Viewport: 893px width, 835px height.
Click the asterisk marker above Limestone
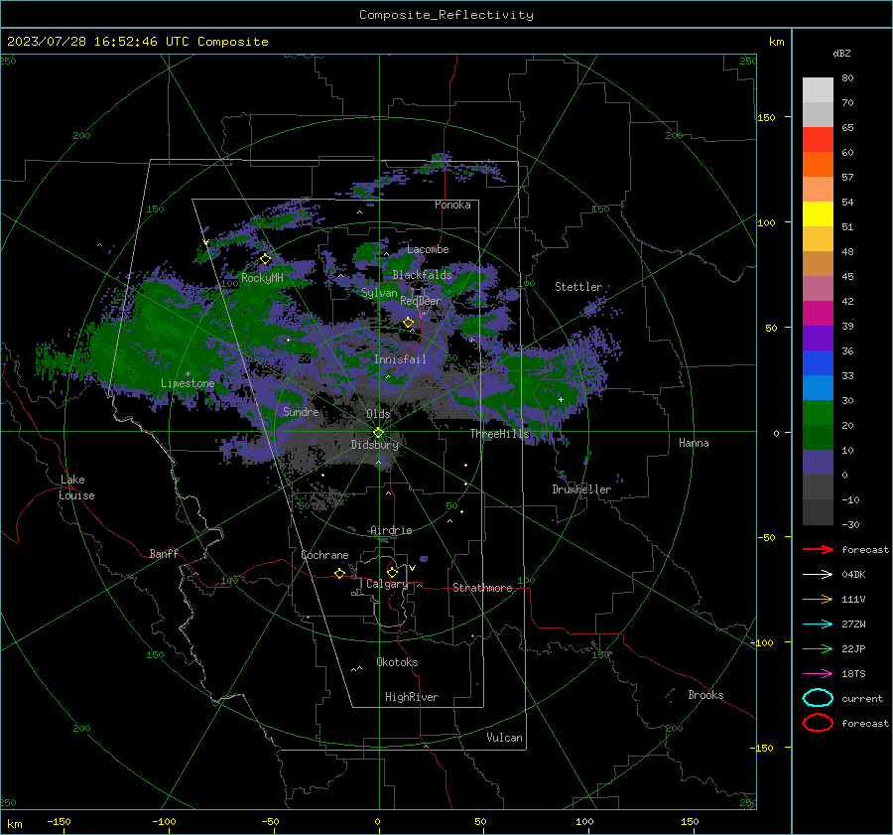(188, 374)
